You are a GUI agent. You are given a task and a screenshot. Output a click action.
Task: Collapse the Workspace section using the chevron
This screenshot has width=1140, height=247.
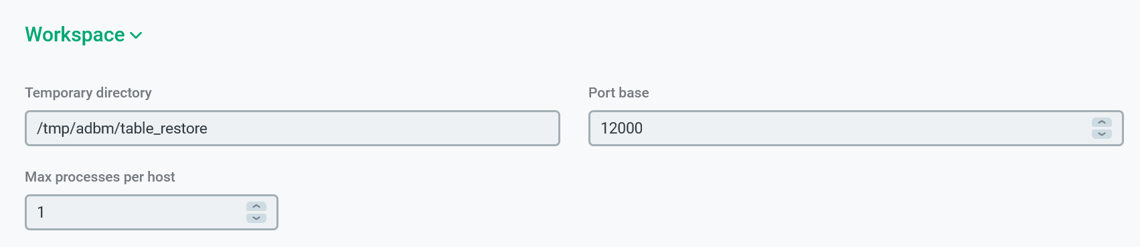[137, 35]
